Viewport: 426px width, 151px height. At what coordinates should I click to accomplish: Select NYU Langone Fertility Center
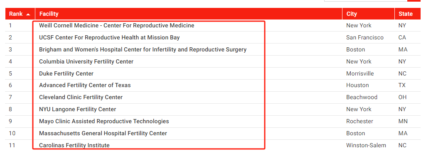[77, 109]
